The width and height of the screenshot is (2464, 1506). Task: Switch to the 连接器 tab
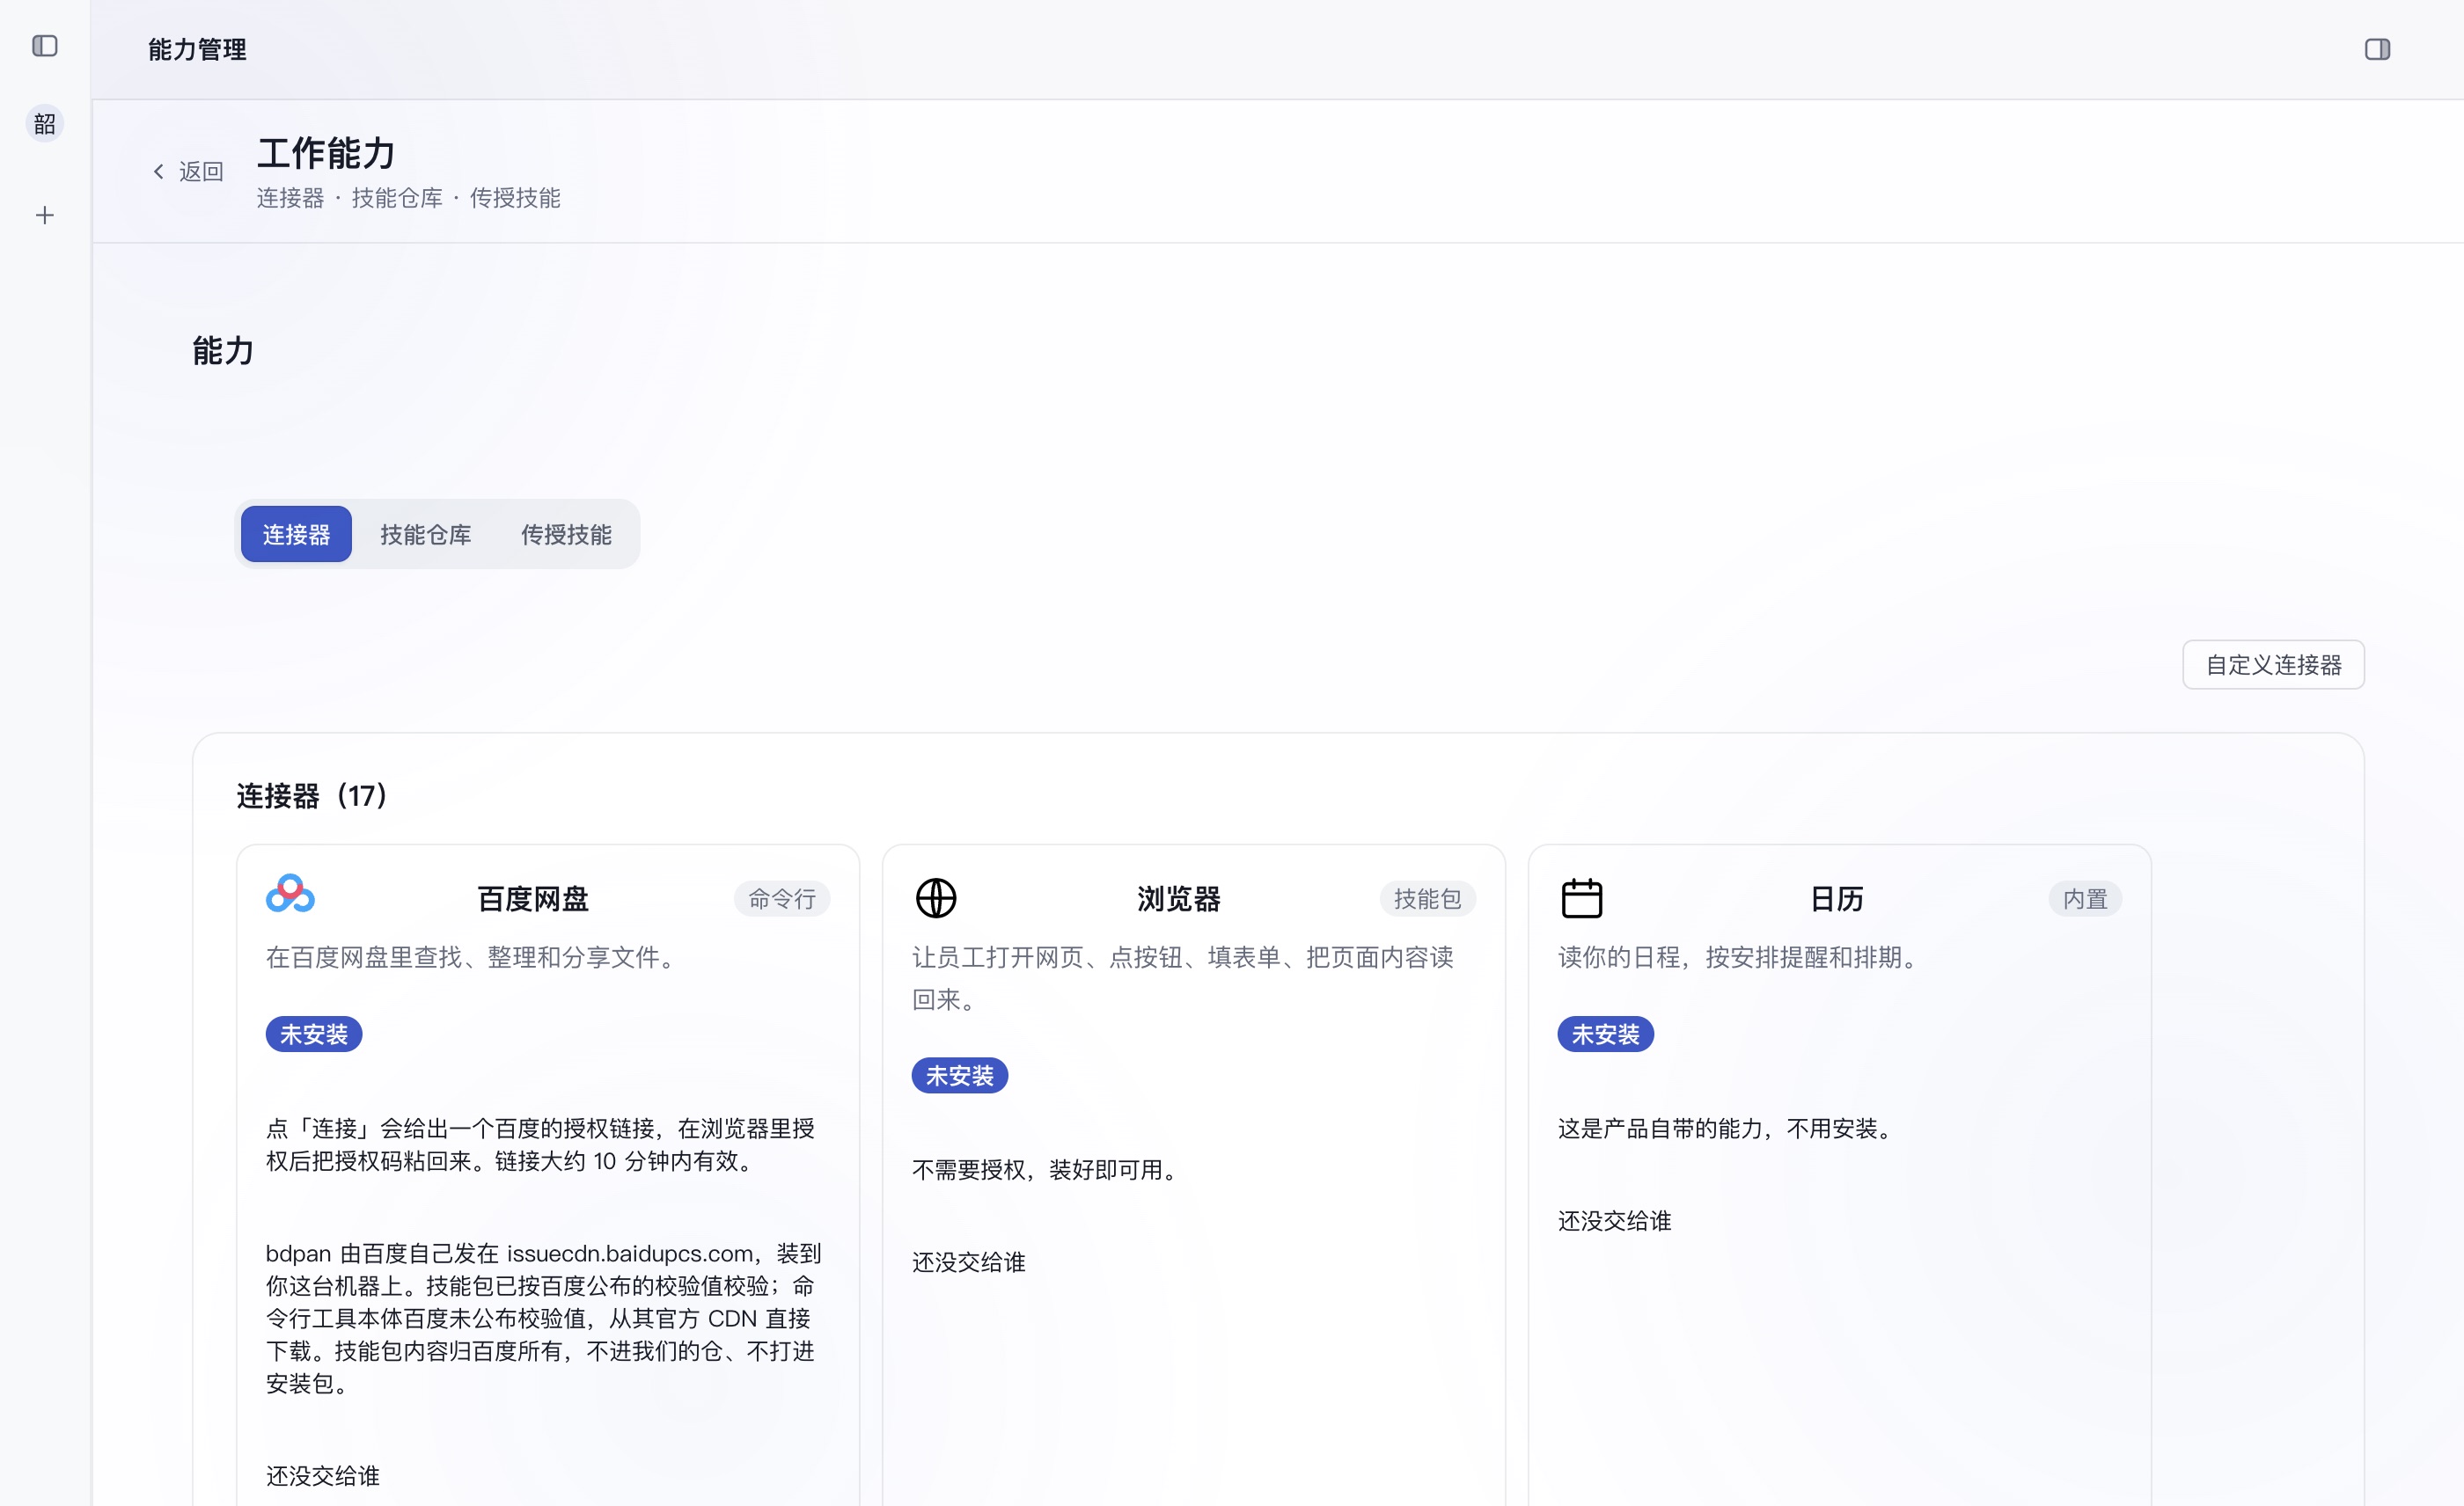point(296,535)
